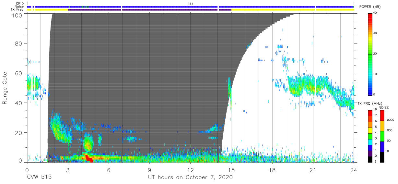Click the 80 tick on the Range Gate axis
The height and width of the screenshot is (184, 398).
pyautogui.click(x=19, y=43)
